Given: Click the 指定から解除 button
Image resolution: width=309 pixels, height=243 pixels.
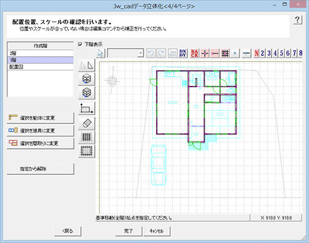Looking at the screenshot, I should [41, 169].
